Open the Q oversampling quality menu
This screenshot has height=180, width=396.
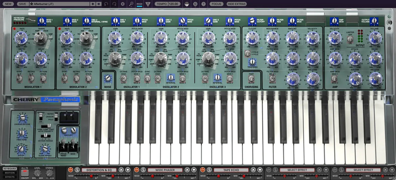pyautogui.click(x=195, y=4)
